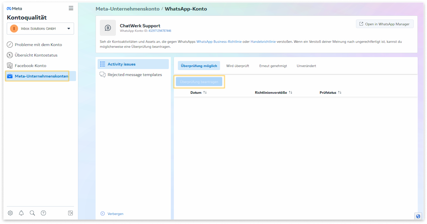Open the hamburger menu icon
Viewport: 427px width, 224px height.
71,8
